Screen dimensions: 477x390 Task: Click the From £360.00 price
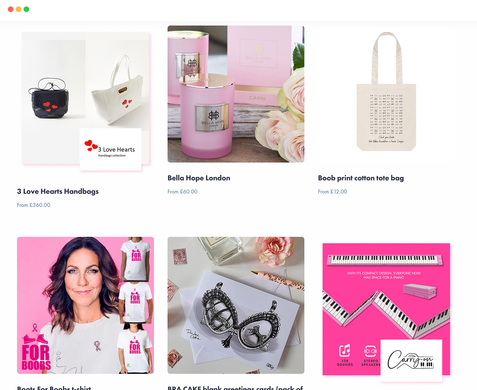point(34,205)
